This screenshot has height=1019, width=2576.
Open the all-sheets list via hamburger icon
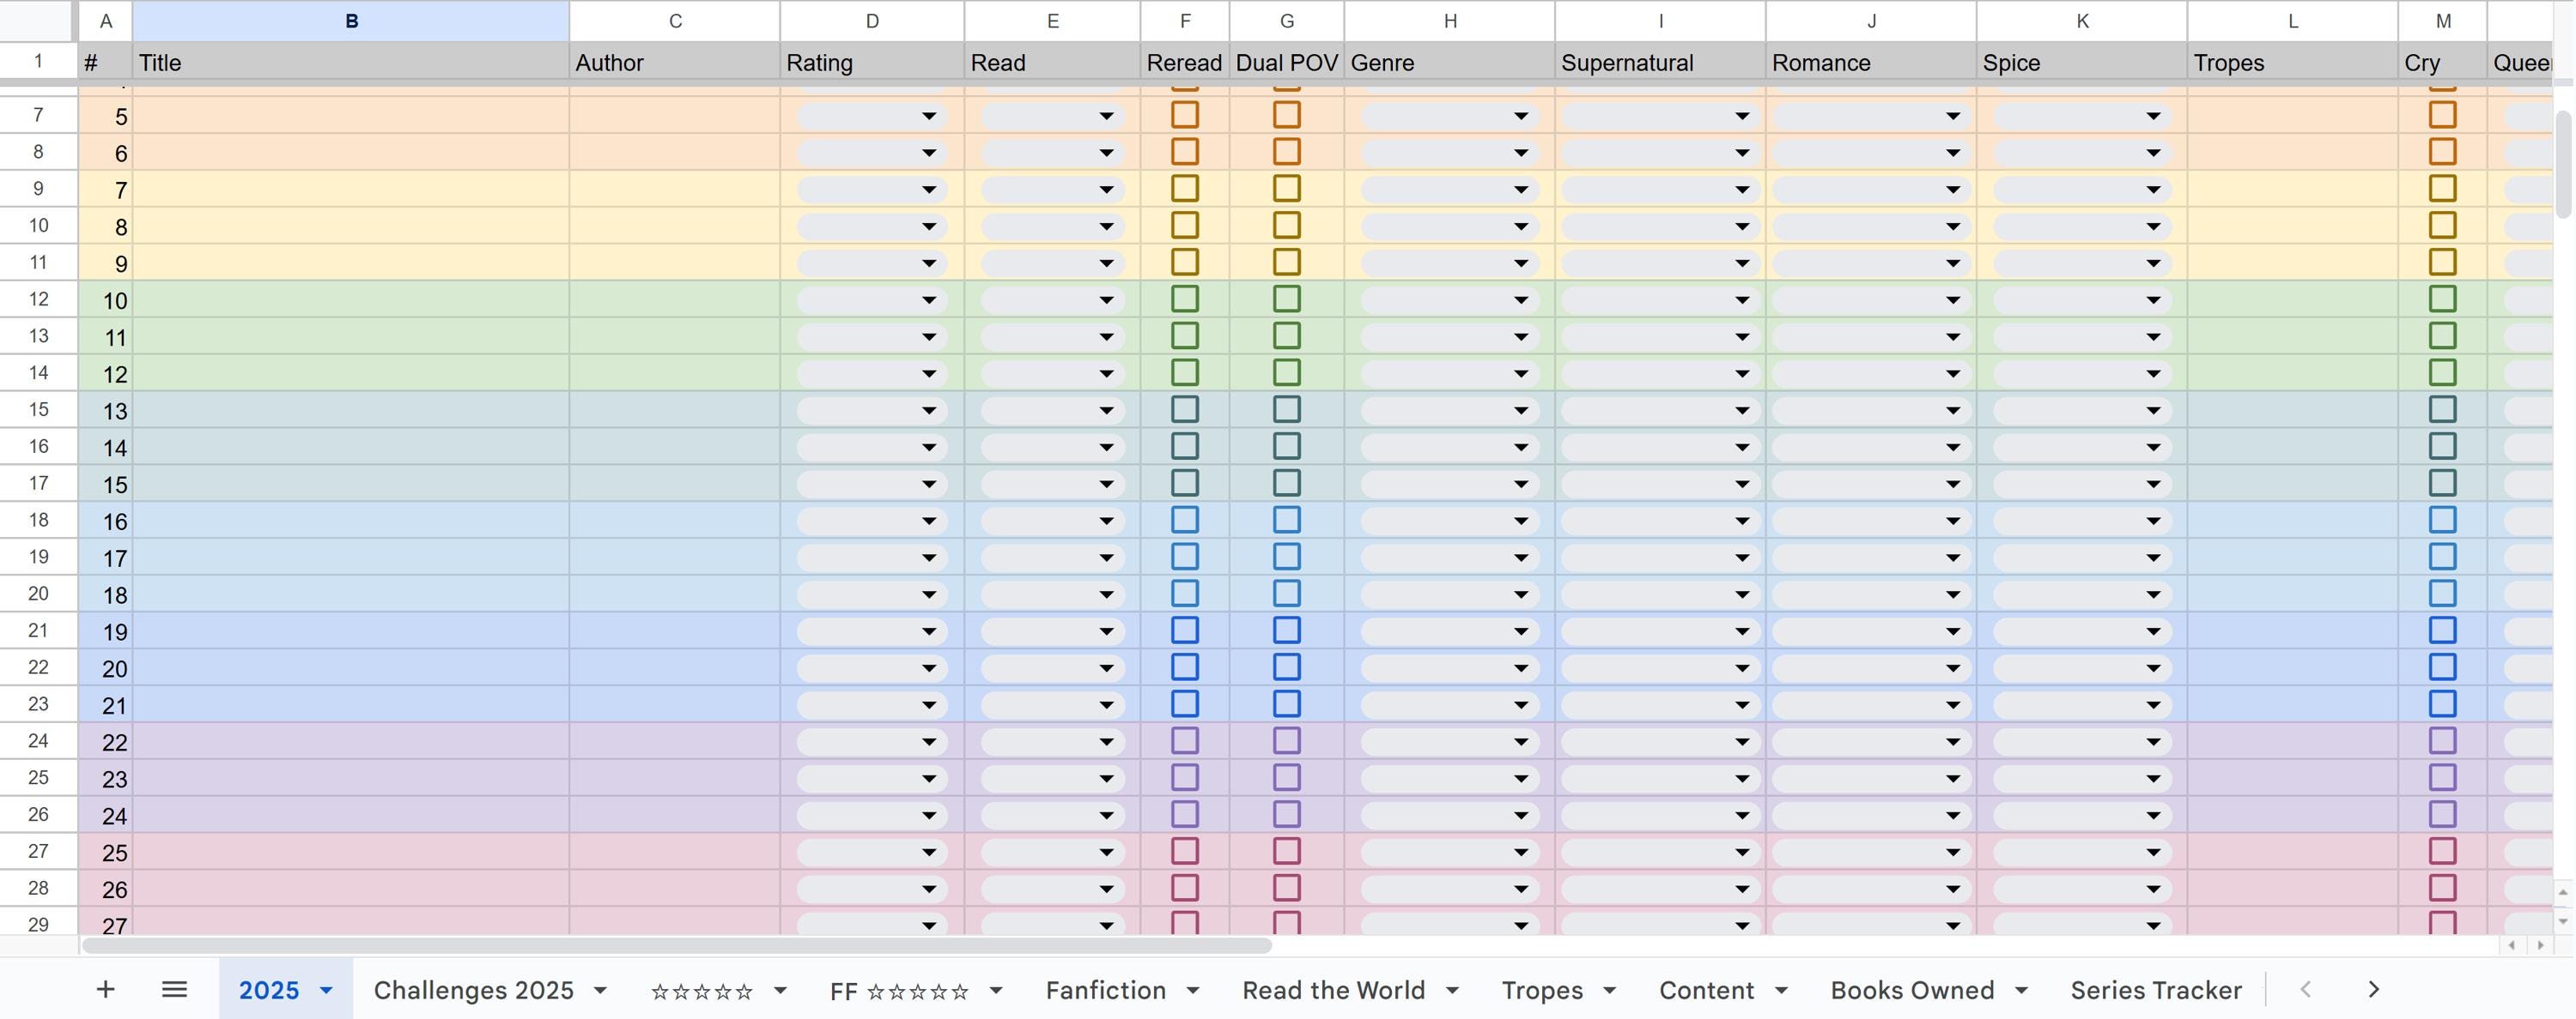tap(175, 990)
